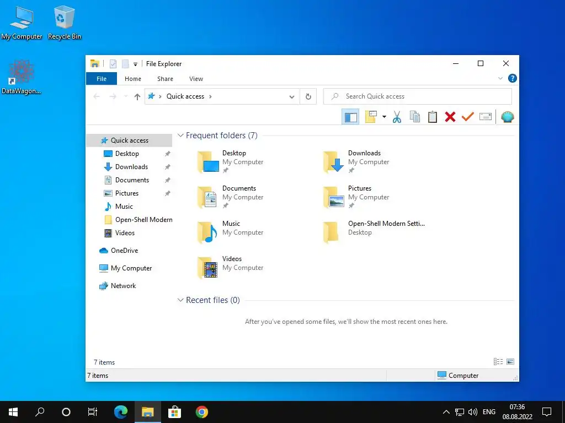
Task: Select the Pictures frequent folder tile
Action: [356, 197]
